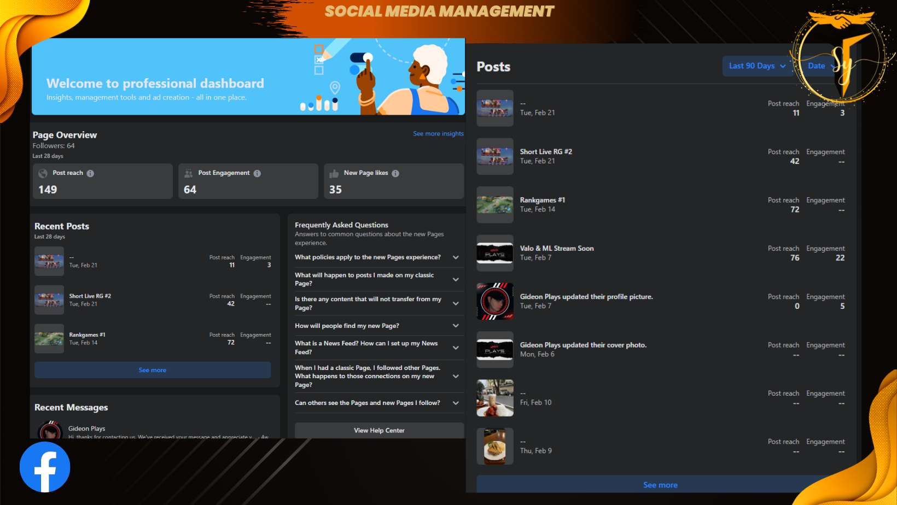Image resolution: width=897 pixels, height=505 pixels.
Task: Click 'Short Live RG #2' title in Recent Posts
Action: (90, 296)
